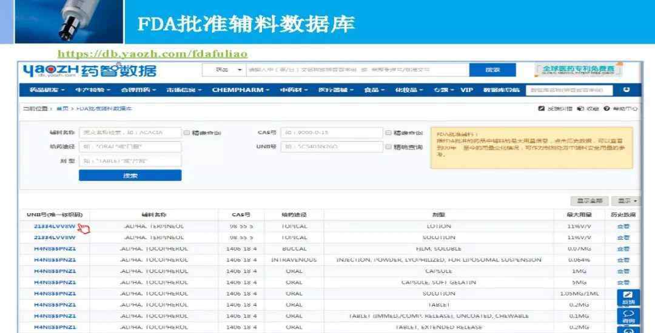Screen dimensions: 655x333
Task: Click the yellow FDA批准辅料 info note
Action: [532, 148]
